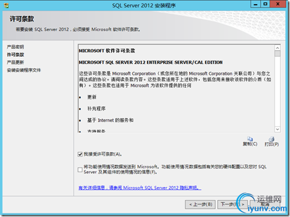Click the 补充程序 bullet item
Viewport: 290px width, 217px height.
[x=96, y=109]
